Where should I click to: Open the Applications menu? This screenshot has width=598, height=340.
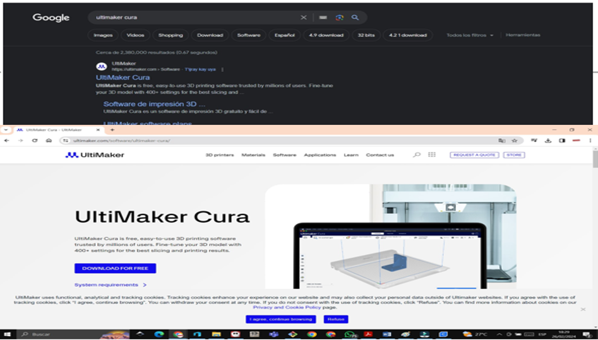(x=320, y=155)
